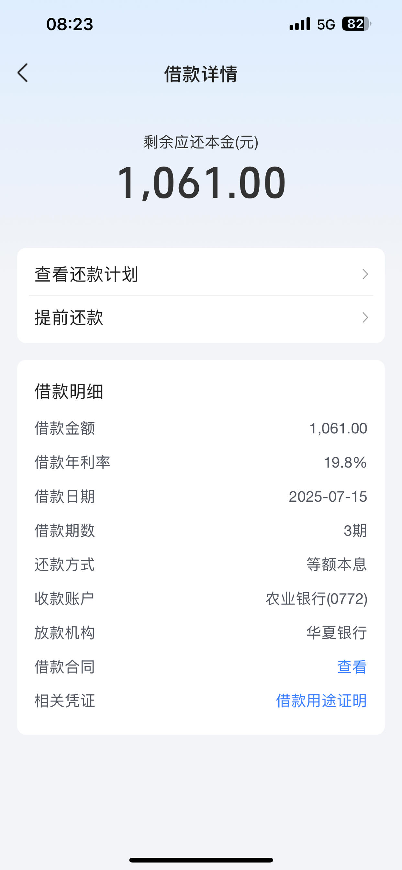
Task: Open the 查看 loan contract link
Action: 352,667
